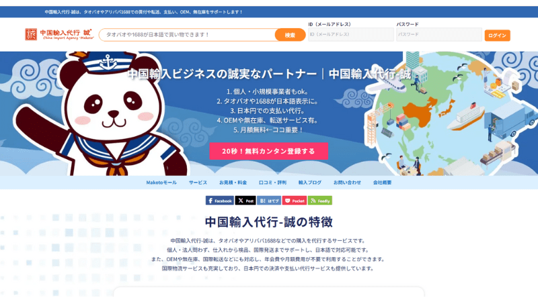Open the 輸入ブログ page
This screenshot has width=538, height=302.
pos(310,183)
